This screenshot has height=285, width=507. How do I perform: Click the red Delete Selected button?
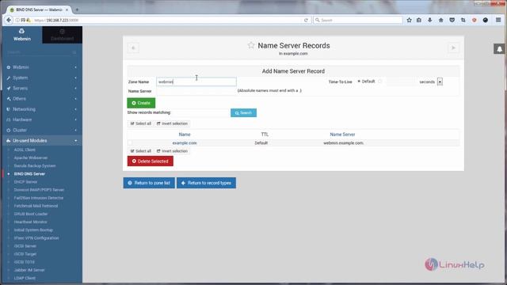[x=150, y=161]
